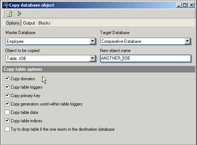The image size is (197, 145).
Task: Close the Copy database object window
Action: (192, 5)
